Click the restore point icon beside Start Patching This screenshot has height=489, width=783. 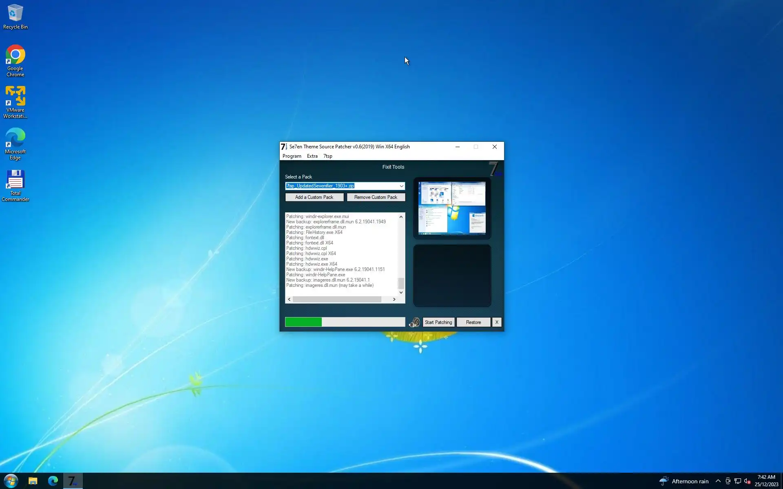tap(414, 322)
